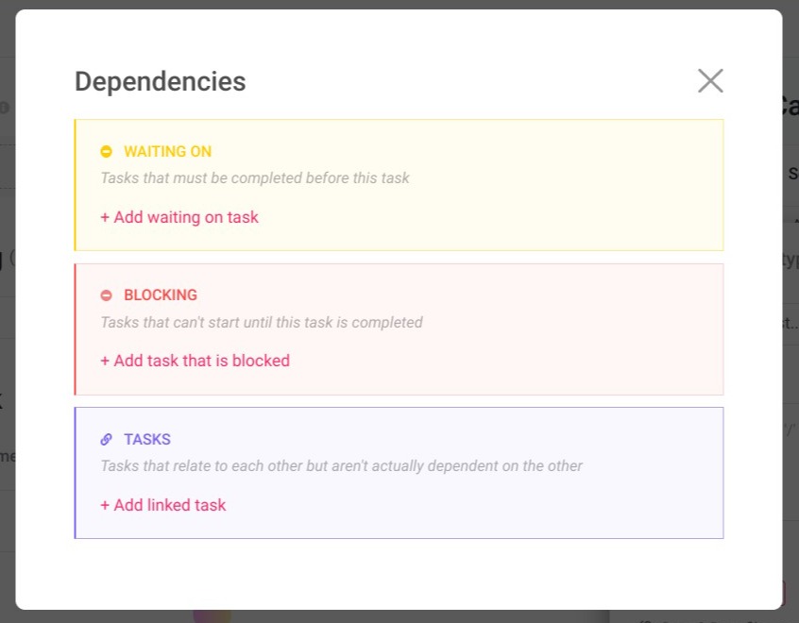Add a linked task
The width and height of the screenshot is (799, 623).
[163, 505]
